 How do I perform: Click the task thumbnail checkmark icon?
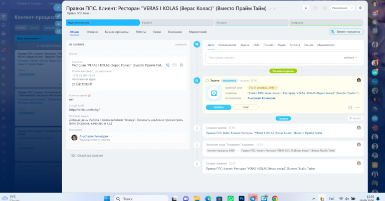pyautogui.click(x=214, y=93)
